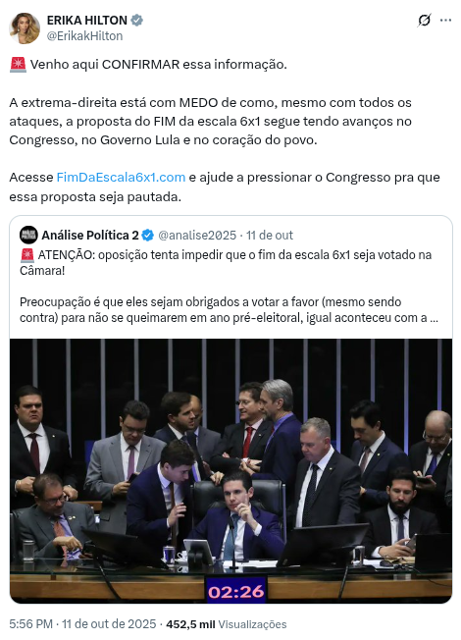
Task: Click the quoted tweet date 11 de out
Action: [x=270, y=236]
